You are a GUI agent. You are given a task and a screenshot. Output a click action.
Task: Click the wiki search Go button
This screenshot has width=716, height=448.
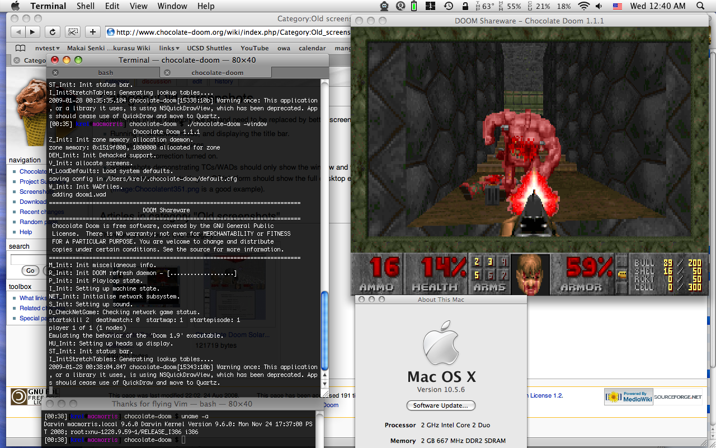(x=30, y=270)
